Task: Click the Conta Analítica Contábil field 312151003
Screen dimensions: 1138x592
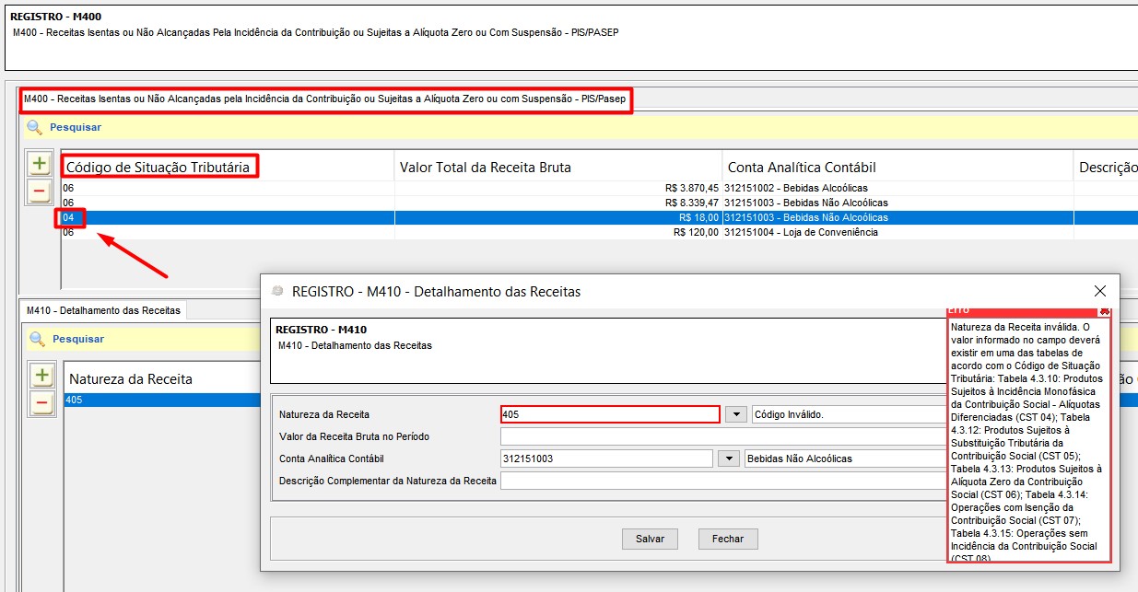Action: [607, 459]
